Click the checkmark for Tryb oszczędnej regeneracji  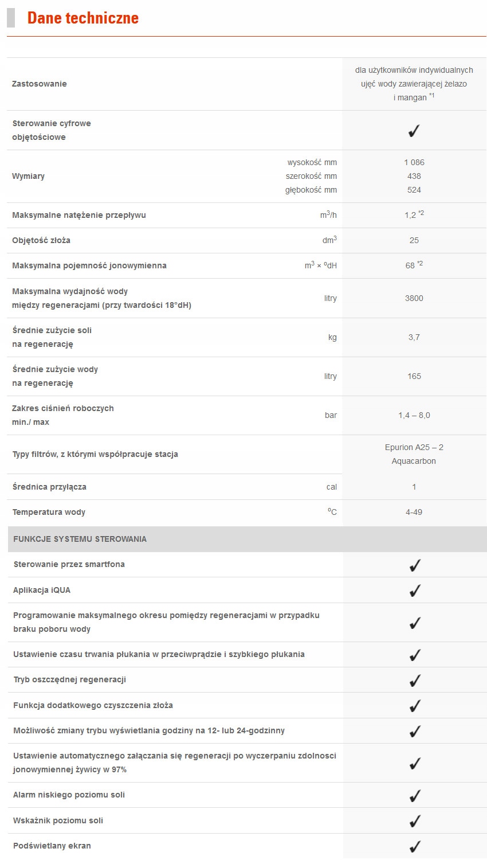(x=415, y=681)
